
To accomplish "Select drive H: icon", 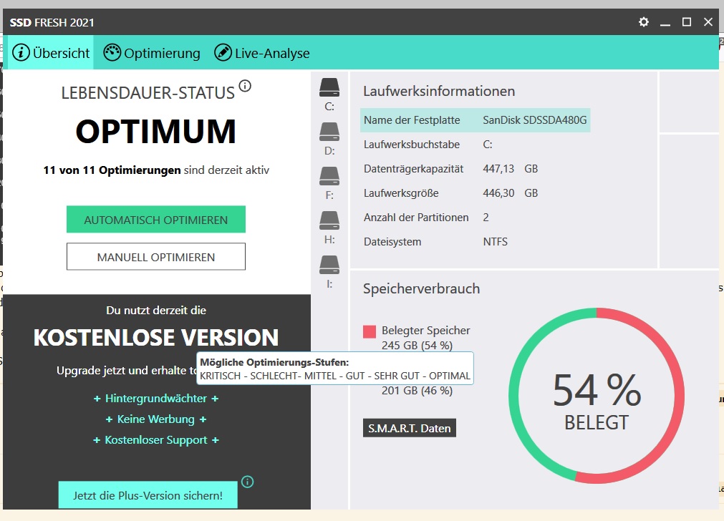I will (x=329, y=220).
